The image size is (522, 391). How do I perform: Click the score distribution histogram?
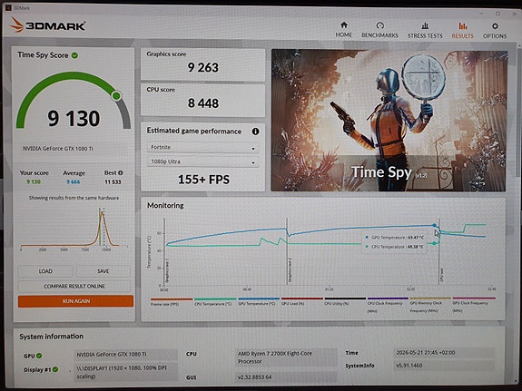tap(74, 229)
